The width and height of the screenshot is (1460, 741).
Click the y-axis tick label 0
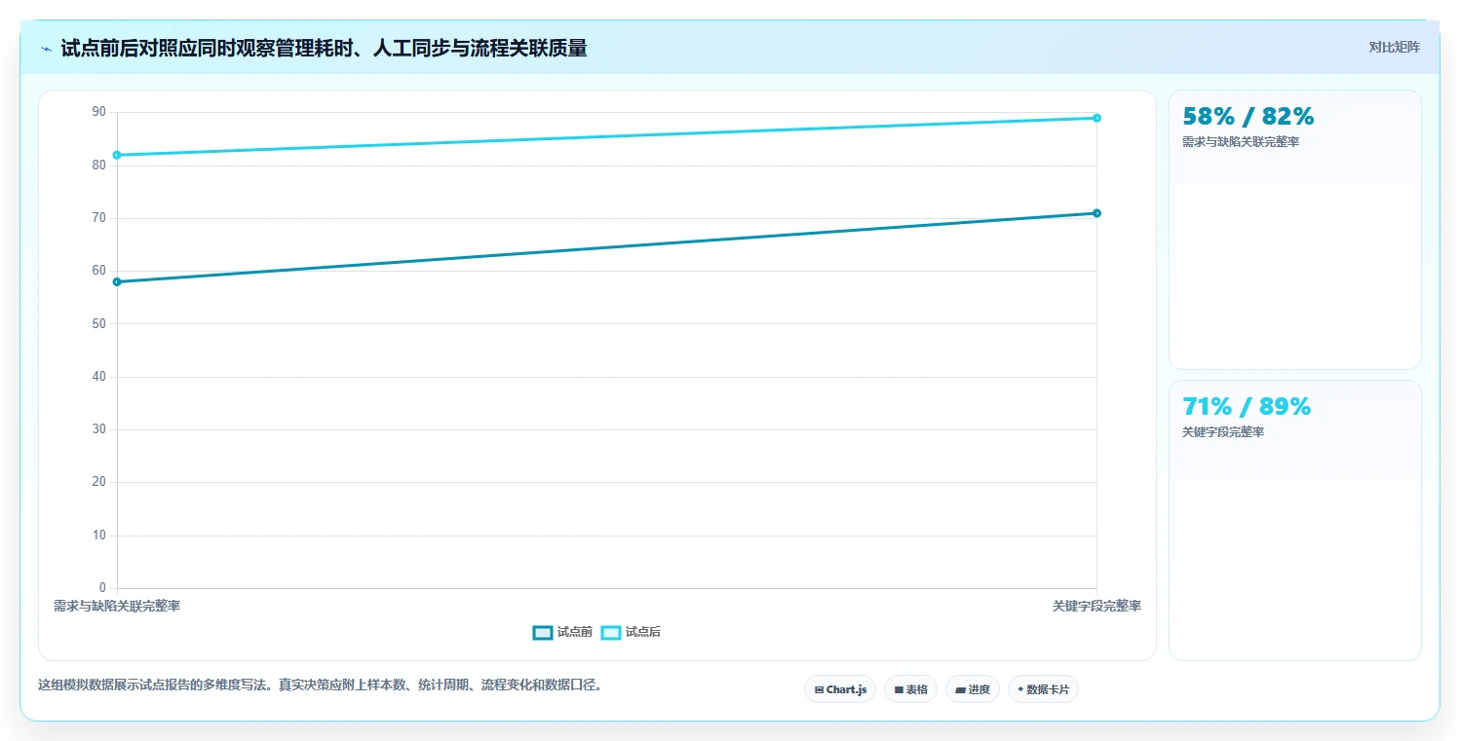[102, 588]
